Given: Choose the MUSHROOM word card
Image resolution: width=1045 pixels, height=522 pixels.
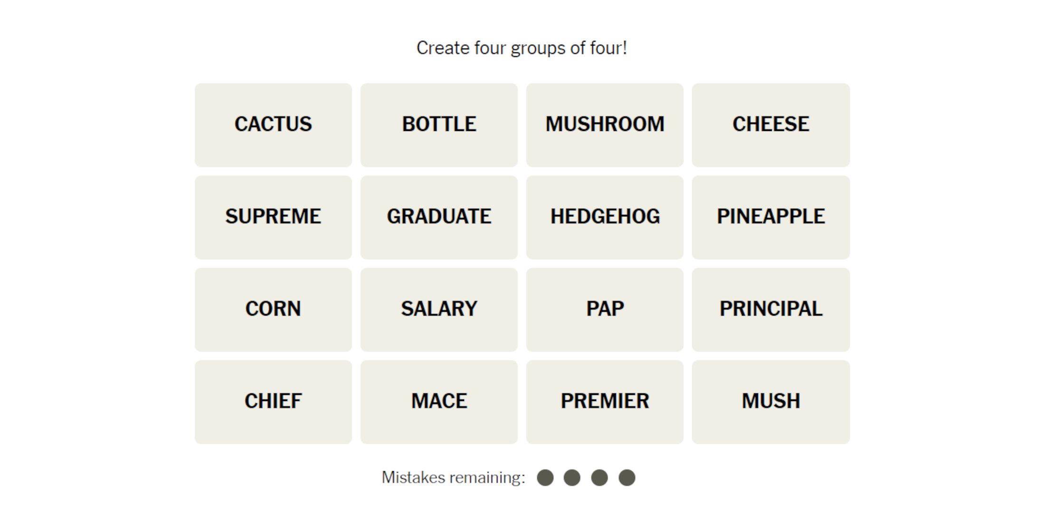Looking at the screenshot, I should 605,125.
